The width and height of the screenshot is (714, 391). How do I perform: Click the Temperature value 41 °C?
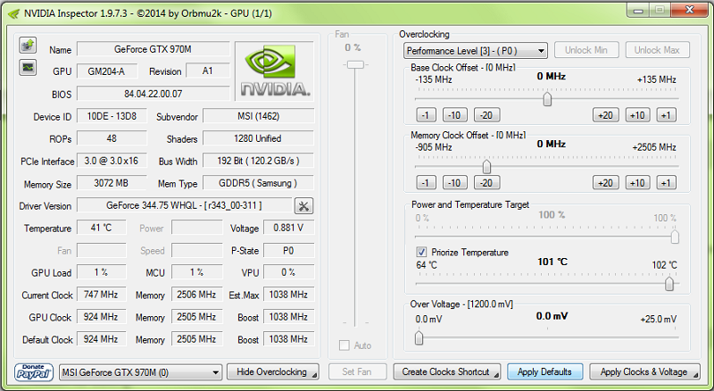pos(101,228)
